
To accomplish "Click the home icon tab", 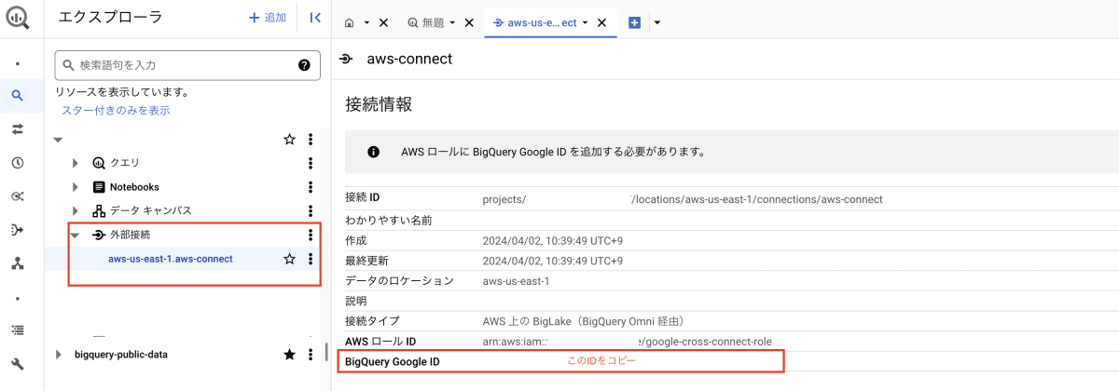I will [x=350, y=22].
